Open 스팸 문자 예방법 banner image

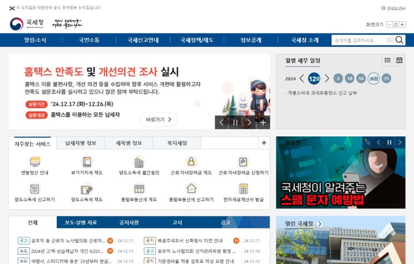(x=340, y=173)
